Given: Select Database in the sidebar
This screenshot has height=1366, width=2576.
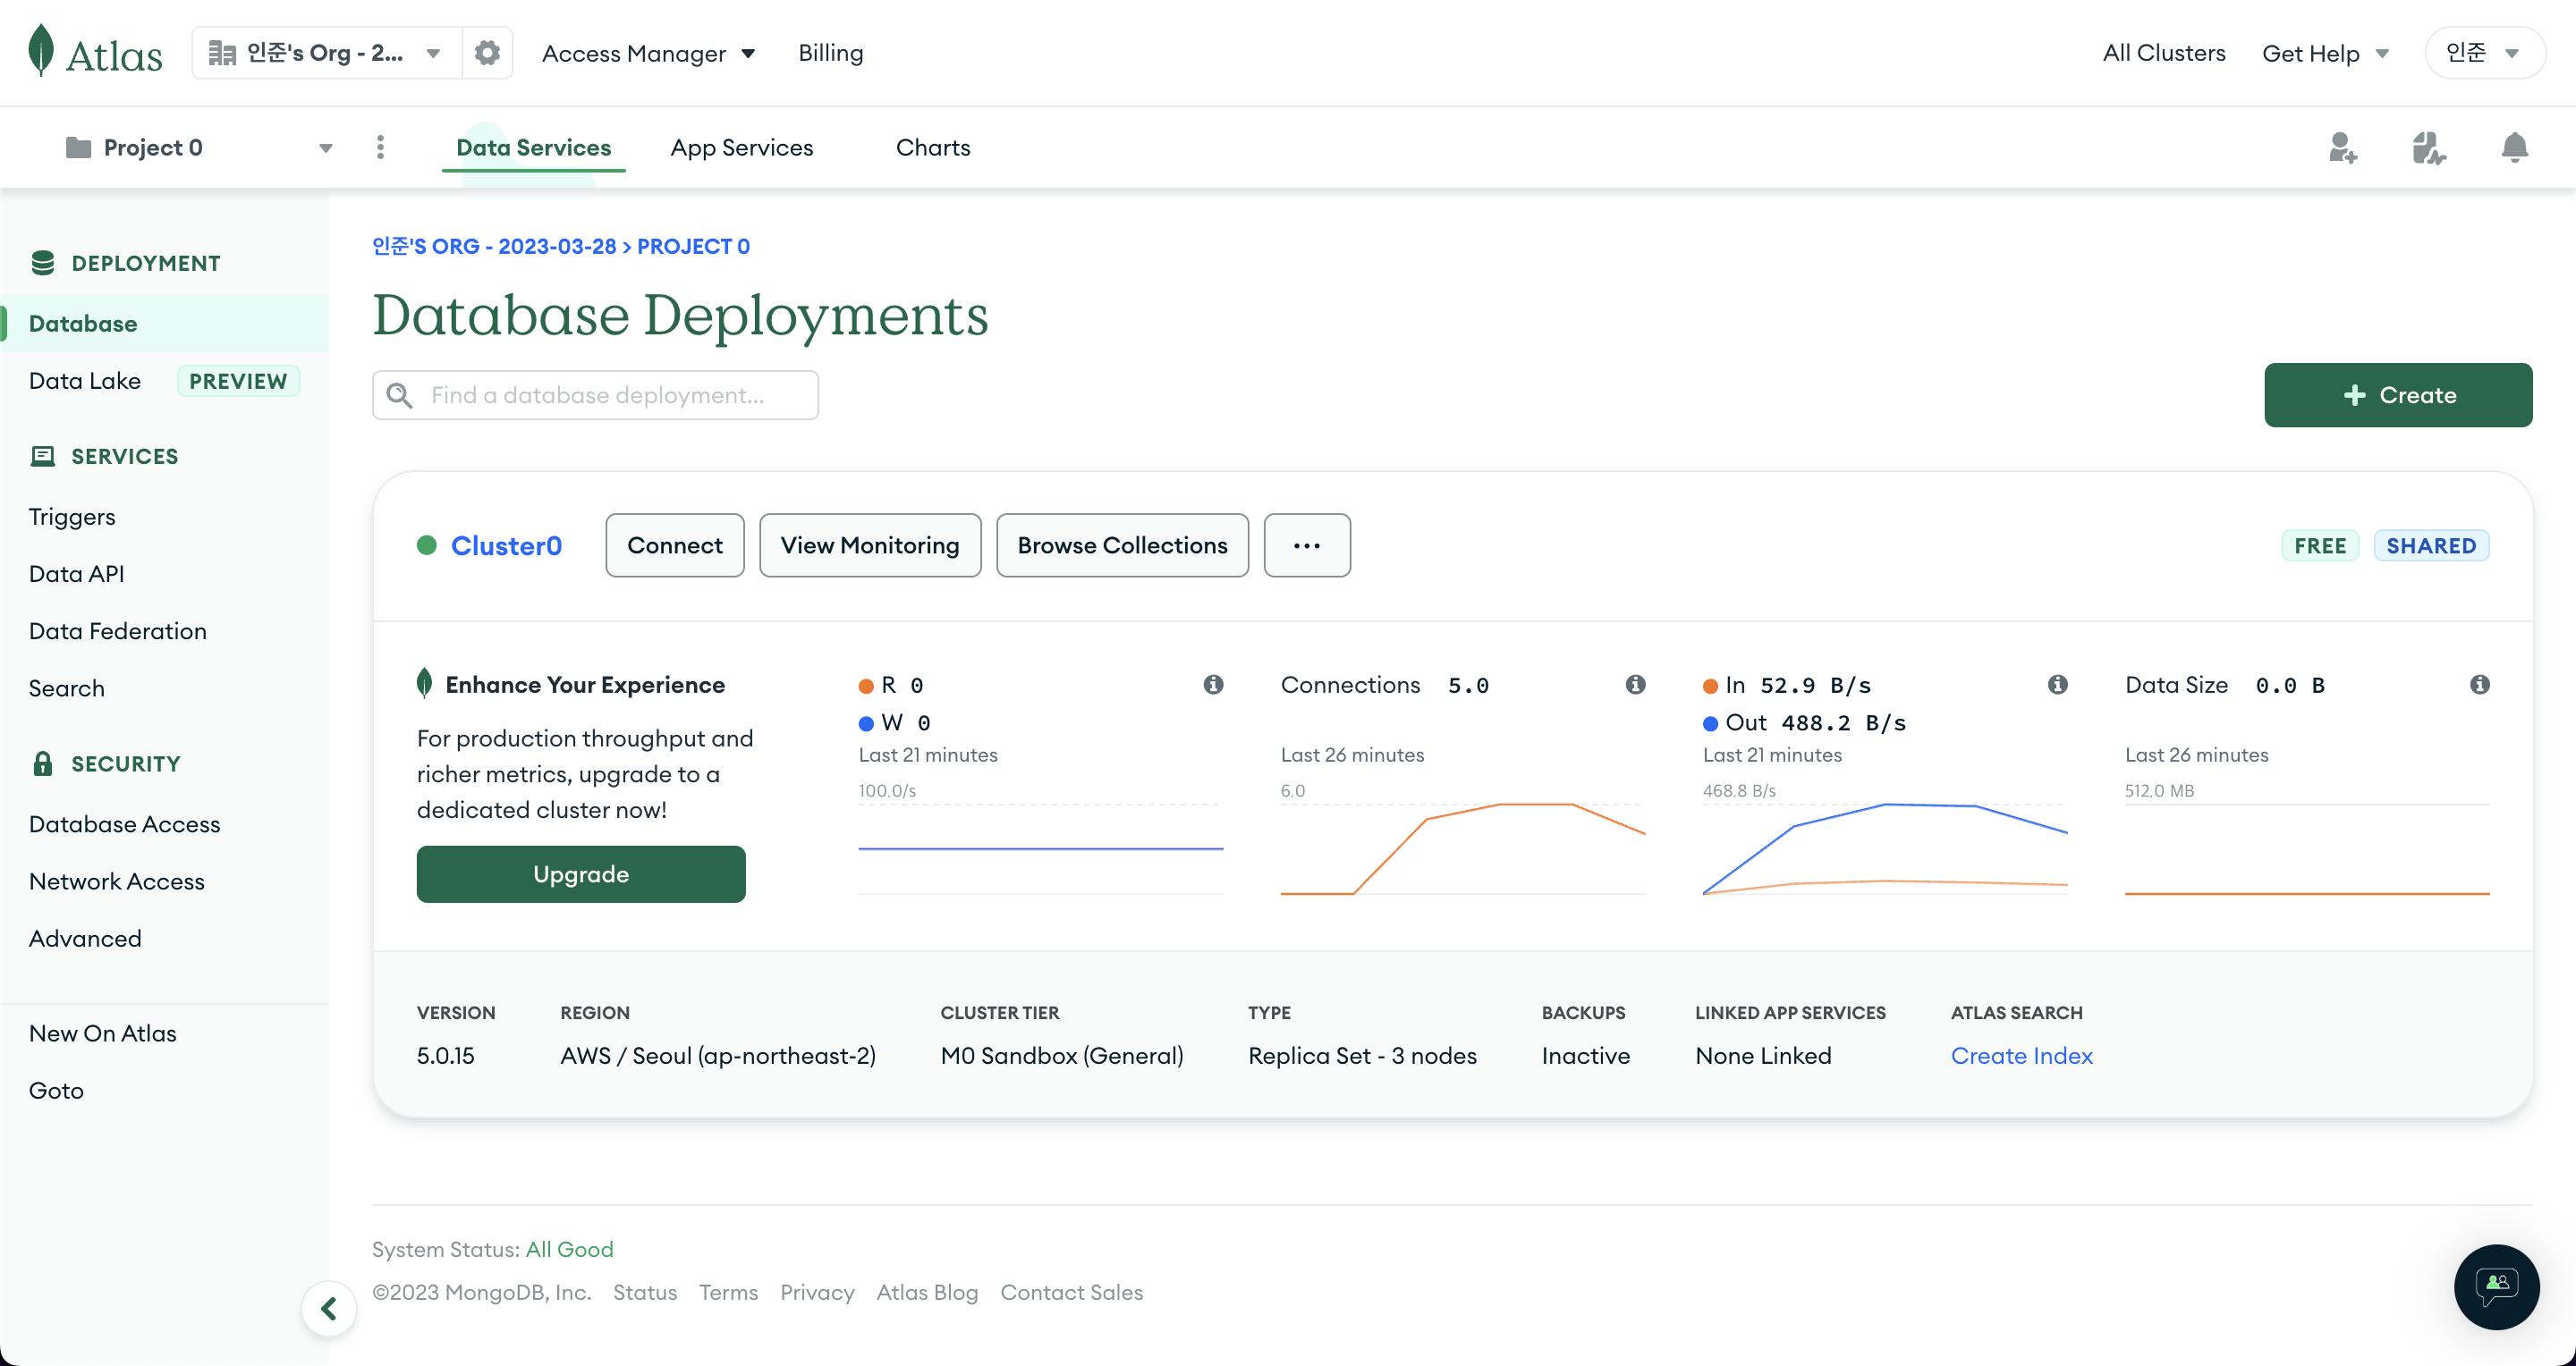Looking at the screenshot, I should pos(164,323).
